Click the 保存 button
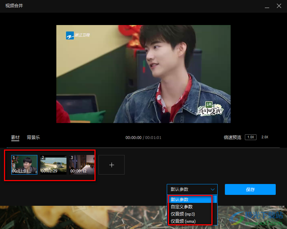Screen dimensions: 287x229 (250, 189)
